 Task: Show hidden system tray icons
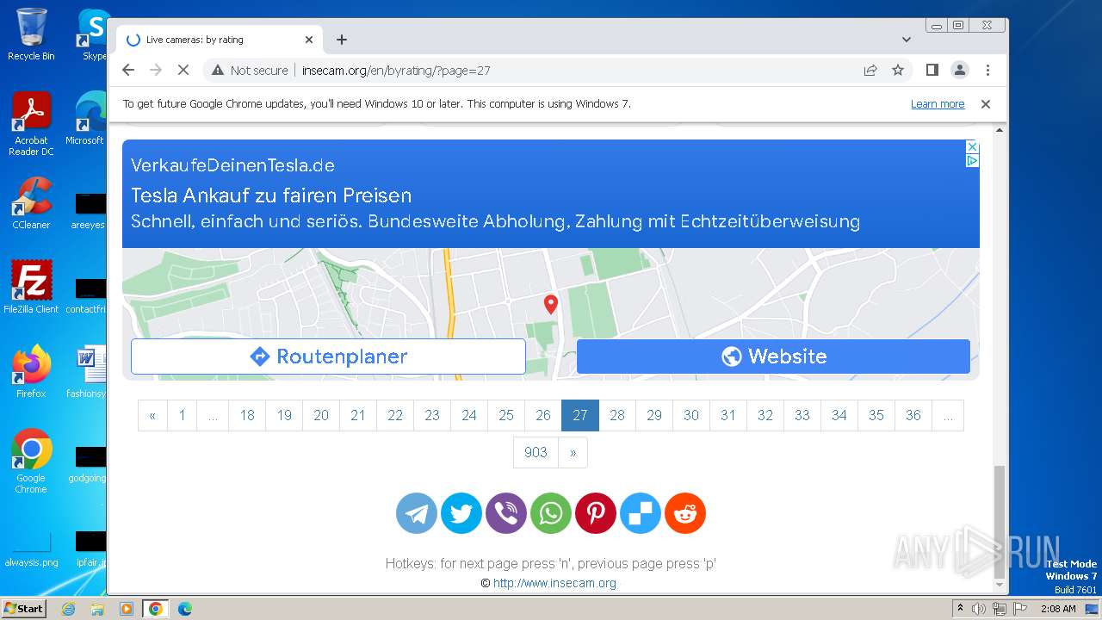pos(960,609)
